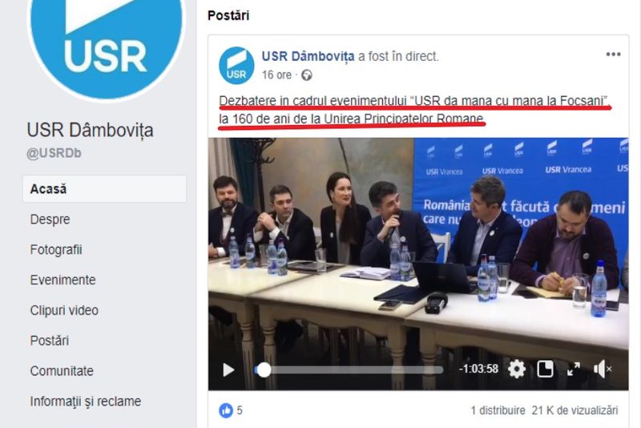Viewport: 641px width, 428px height.
Task: Click the public globe privacy icon
Action: pos(307,75)
